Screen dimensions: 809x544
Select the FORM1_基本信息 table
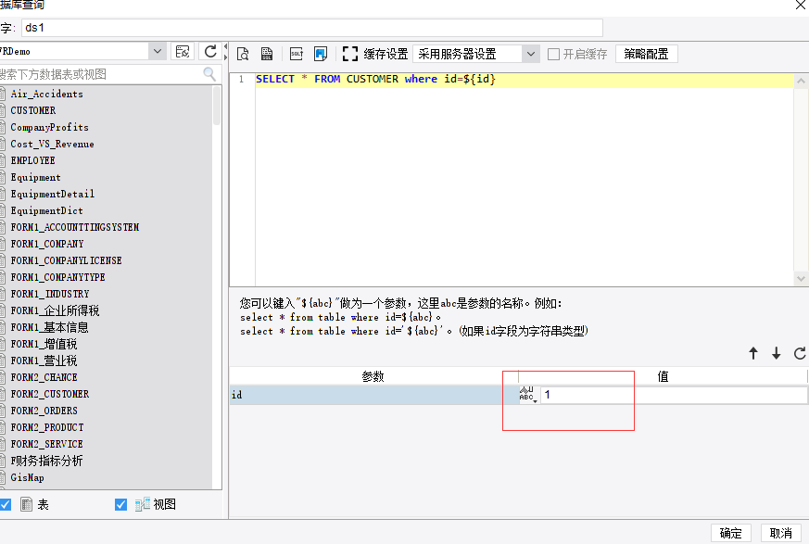[49, 327]
